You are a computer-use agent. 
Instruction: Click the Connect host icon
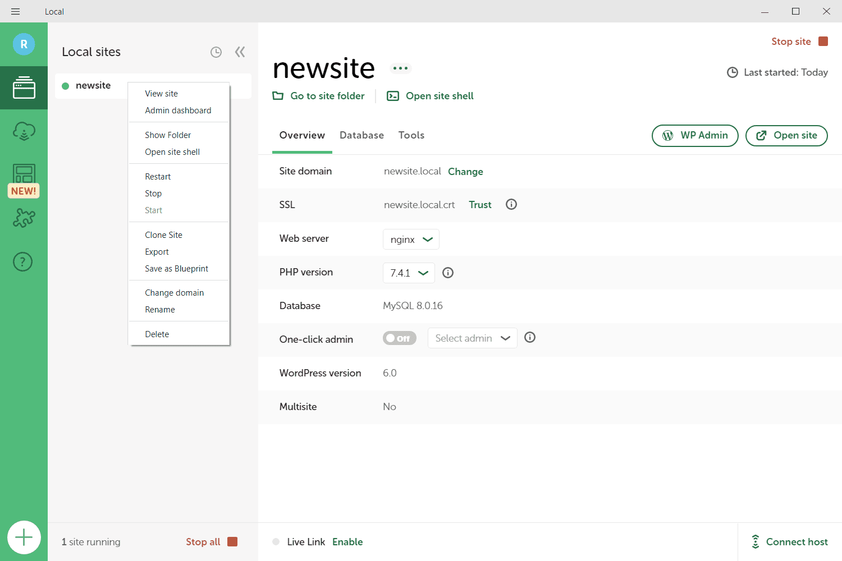pyautogui.click(x=756, y=541)
